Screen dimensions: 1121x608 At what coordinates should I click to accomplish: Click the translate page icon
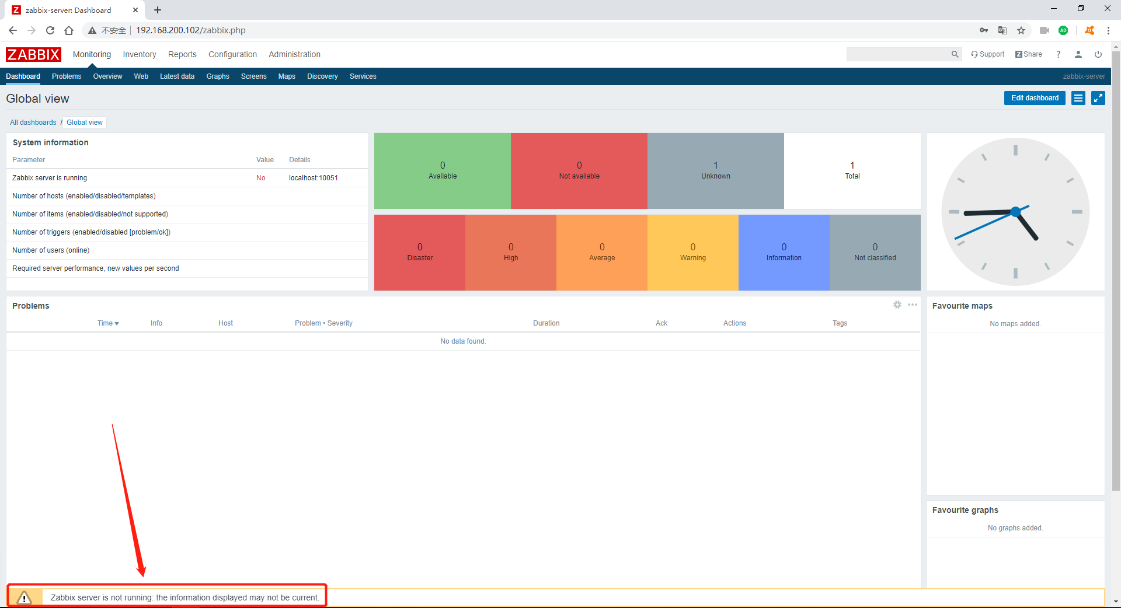coord(1002,30)
